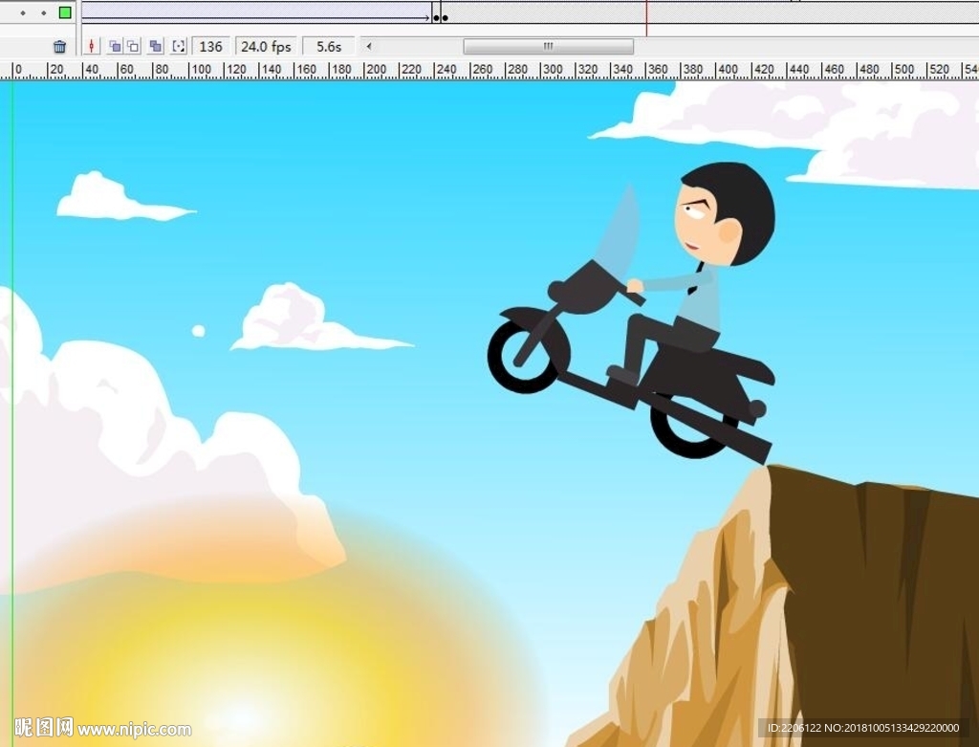Click the elapsed time field 5.6s
Image resolution: width=979 pixels, height=747 pixels.
click(329, 47)
